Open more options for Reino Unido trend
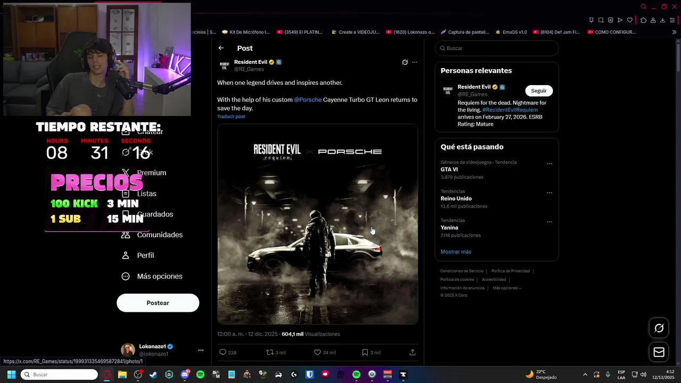Screen dimensions: 681x383 click(x=550, y=193)
